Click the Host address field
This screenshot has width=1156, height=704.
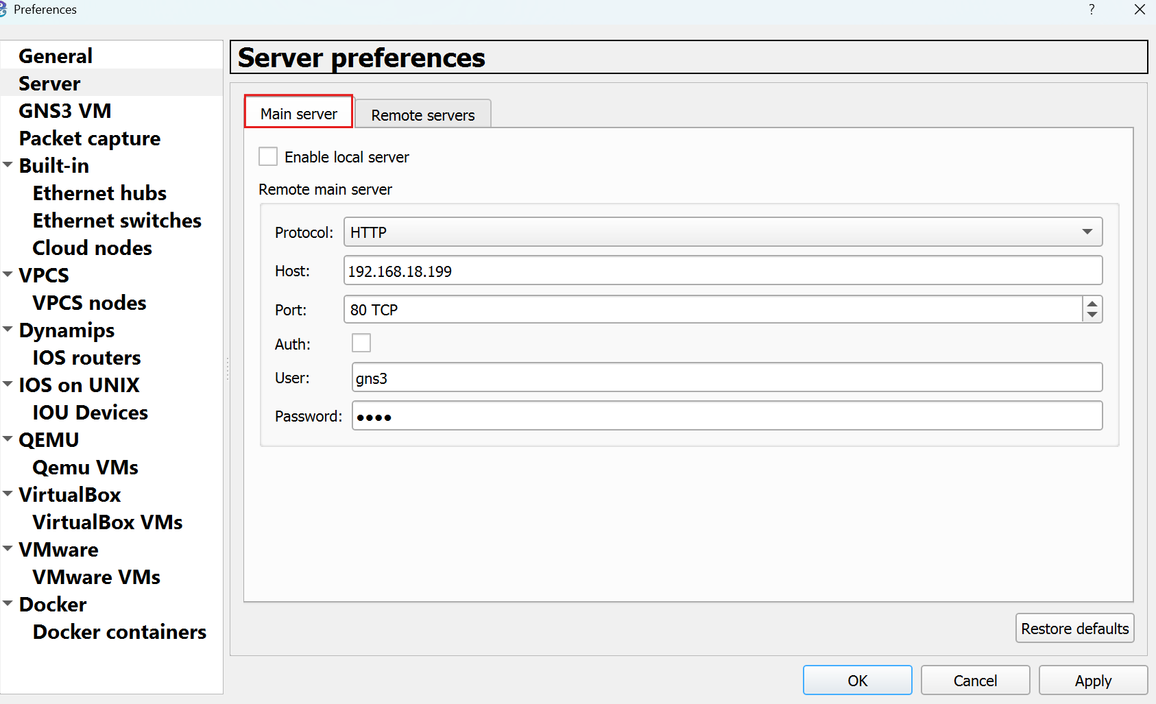coord(723,271)
